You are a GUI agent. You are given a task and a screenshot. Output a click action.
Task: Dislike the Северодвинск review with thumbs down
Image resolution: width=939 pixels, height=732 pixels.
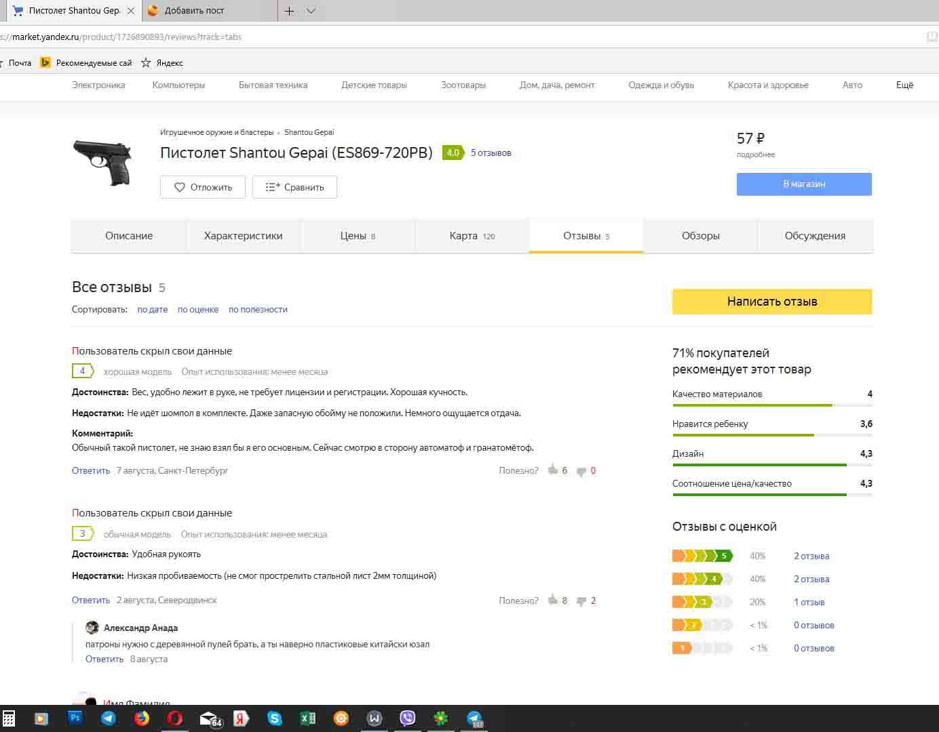coord(581,601)
